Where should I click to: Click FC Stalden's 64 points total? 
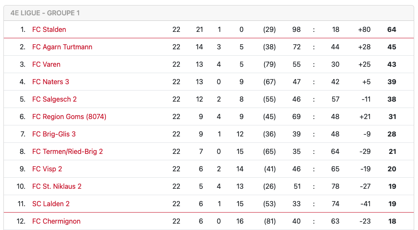point(392,29)
